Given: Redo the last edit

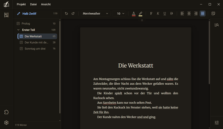Looking at the screenshot, I should tap(73, 13).
